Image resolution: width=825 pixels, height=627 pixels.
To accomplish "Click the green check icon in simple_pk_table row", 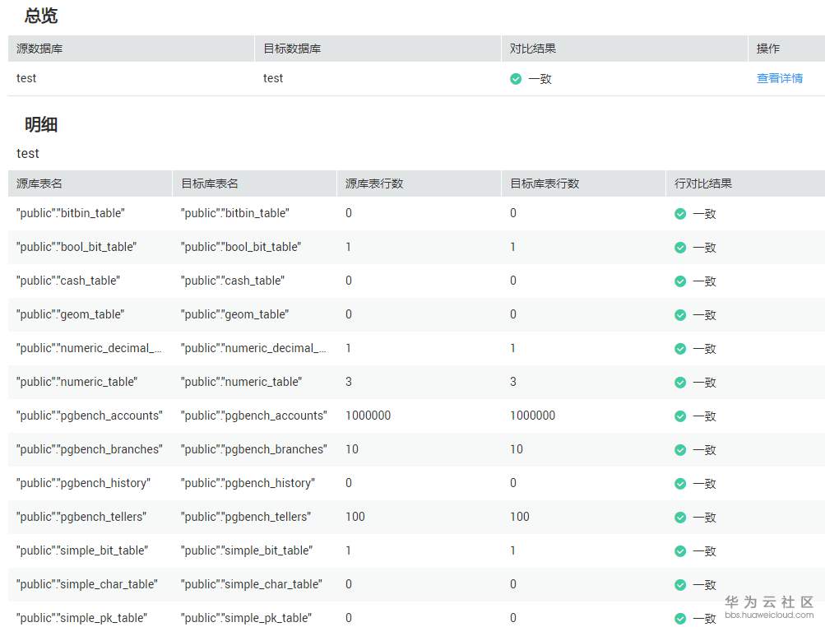I will coord(680,618).
